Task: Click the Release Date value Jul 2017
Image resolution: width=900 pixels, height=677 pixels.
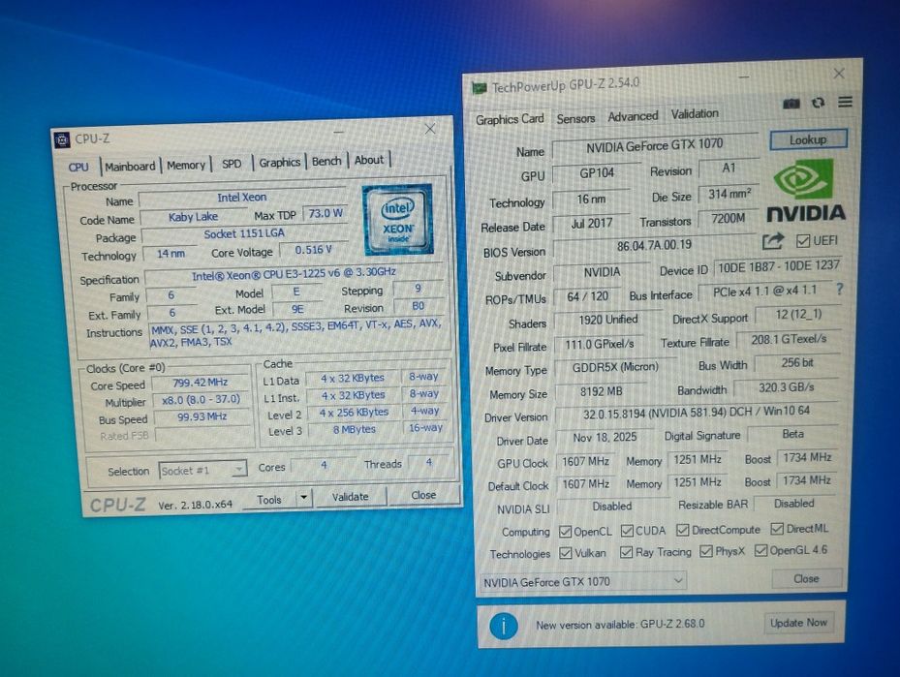Action: 591,224
